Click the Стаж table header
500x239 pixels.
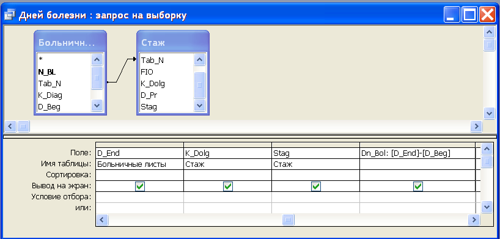[x=173, y=42]
